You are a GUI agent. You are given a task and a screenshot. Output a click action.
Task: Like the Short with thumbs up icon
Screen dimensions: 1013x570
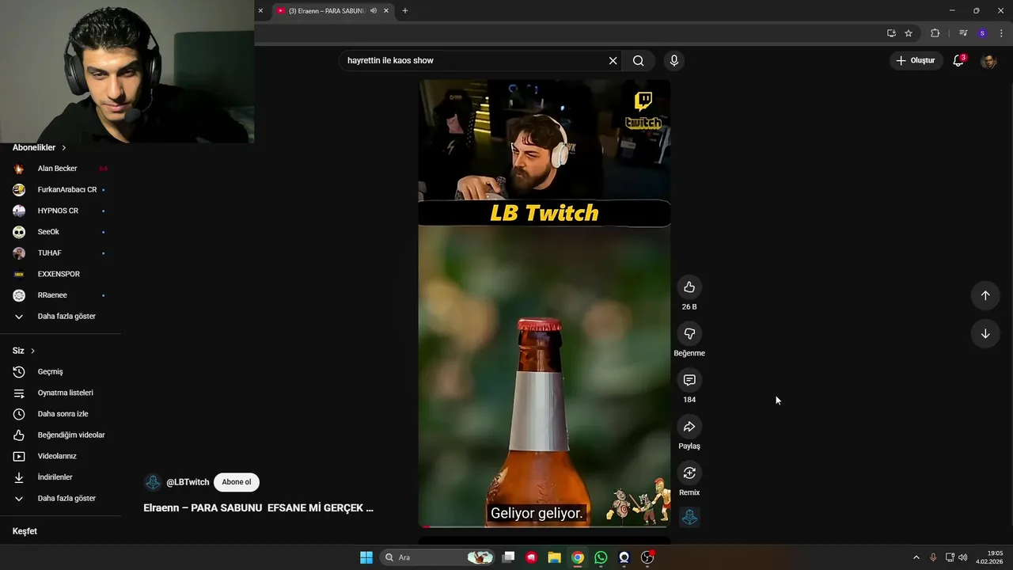tap(689, 287)
